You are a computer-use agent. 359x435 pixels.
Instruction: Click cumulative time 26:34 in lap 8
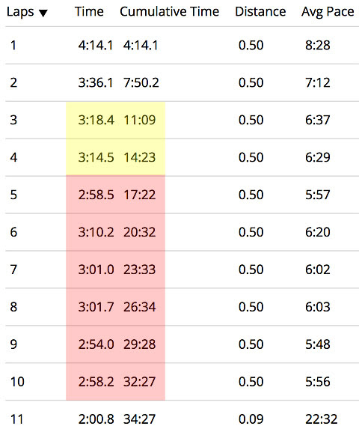tap(139, 307)
